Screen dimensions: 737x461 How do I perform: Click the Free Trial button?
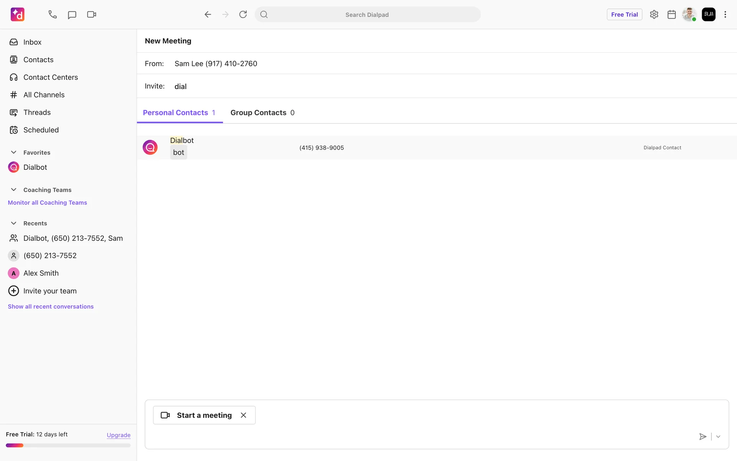coord(624,15)
